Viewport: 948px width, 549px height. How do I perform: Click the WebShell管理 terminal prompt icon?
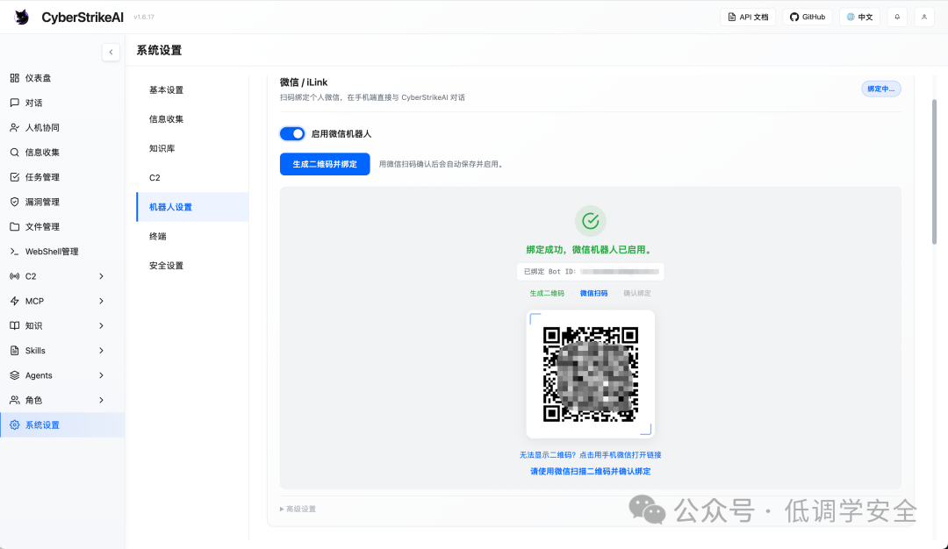15,251
